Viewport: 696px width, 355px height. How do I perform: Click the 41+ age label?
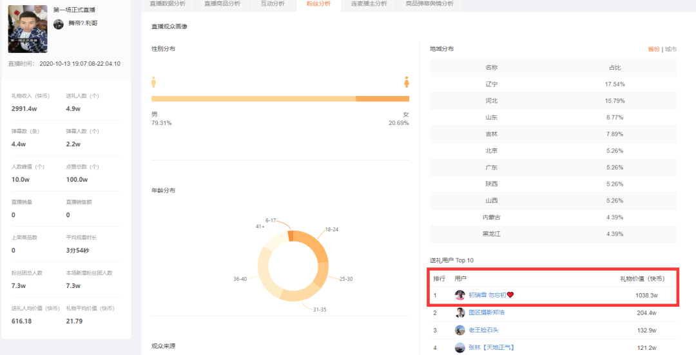pos(260,227)
